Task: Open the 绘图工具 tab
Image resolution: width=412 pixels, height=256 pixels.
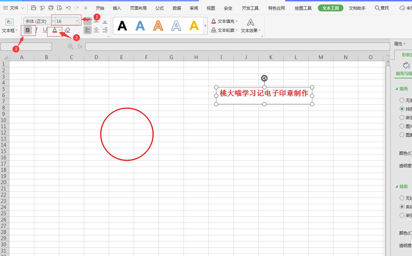Action: tap(303, 8)
